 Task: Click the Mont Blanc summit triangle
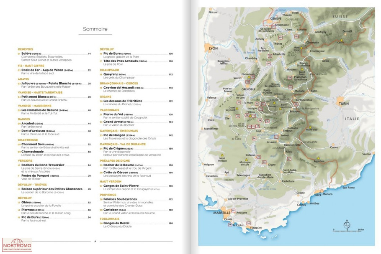[x=301, y=48]
